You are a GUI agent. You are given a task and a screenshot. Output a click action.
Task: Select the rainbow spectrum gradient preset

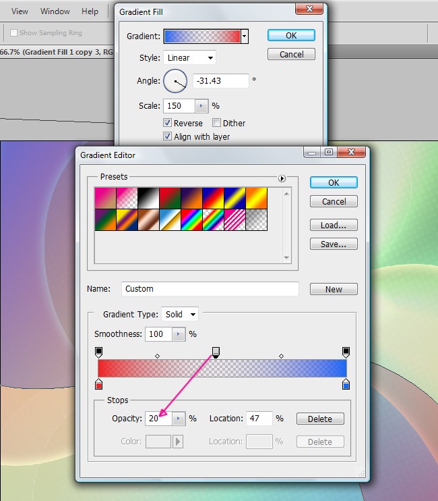[191, 219]
